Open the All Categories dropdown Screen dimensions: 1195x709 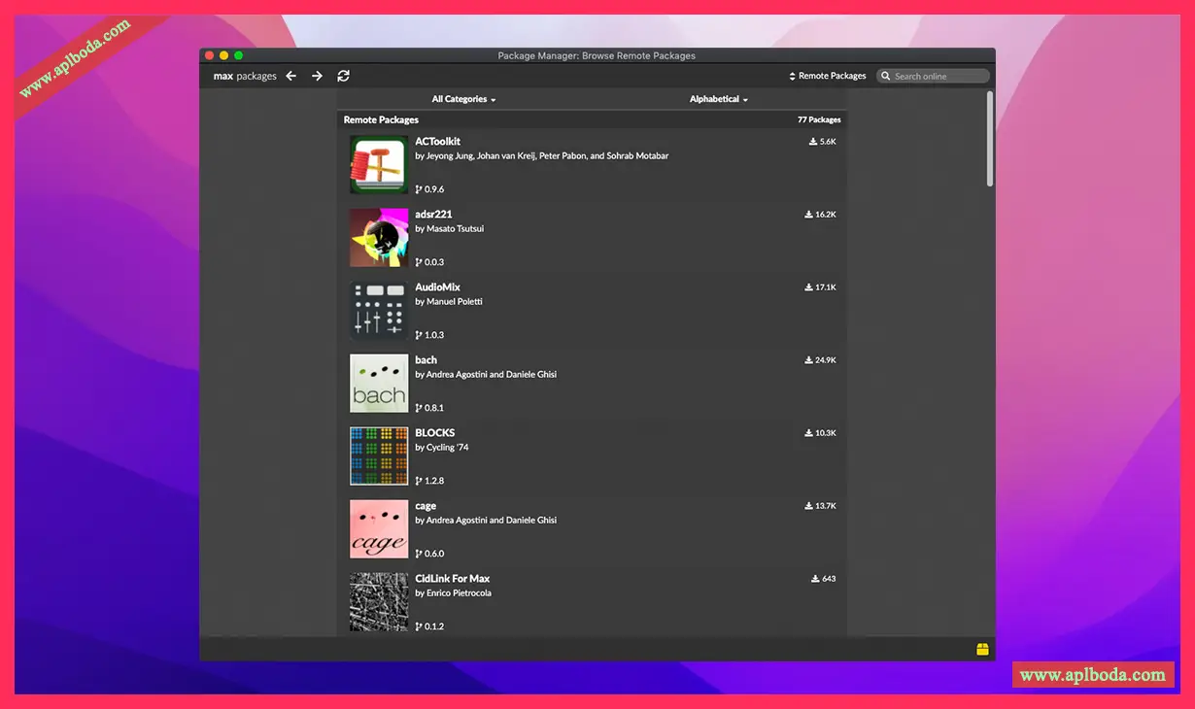point(463,99)
